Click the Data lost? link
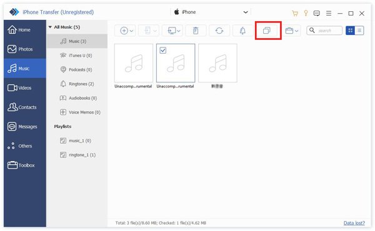The image size is (375, 231). coord(354,223)
